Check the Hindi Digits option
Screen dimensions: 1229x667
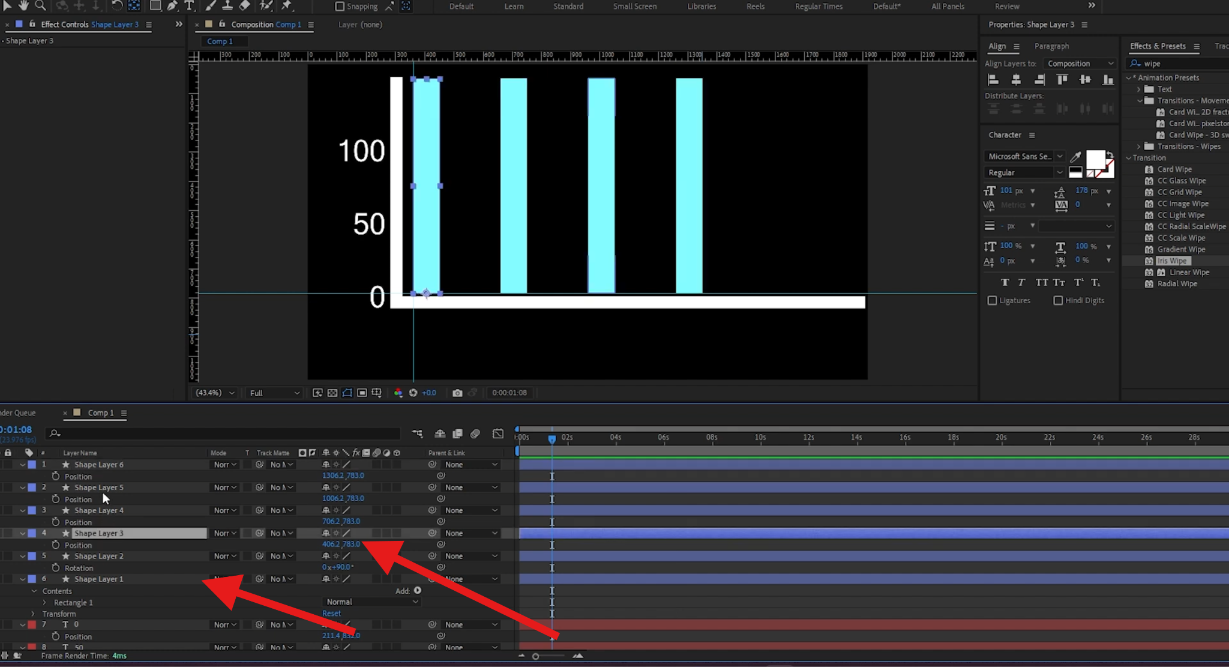[x=1059, y=300]
